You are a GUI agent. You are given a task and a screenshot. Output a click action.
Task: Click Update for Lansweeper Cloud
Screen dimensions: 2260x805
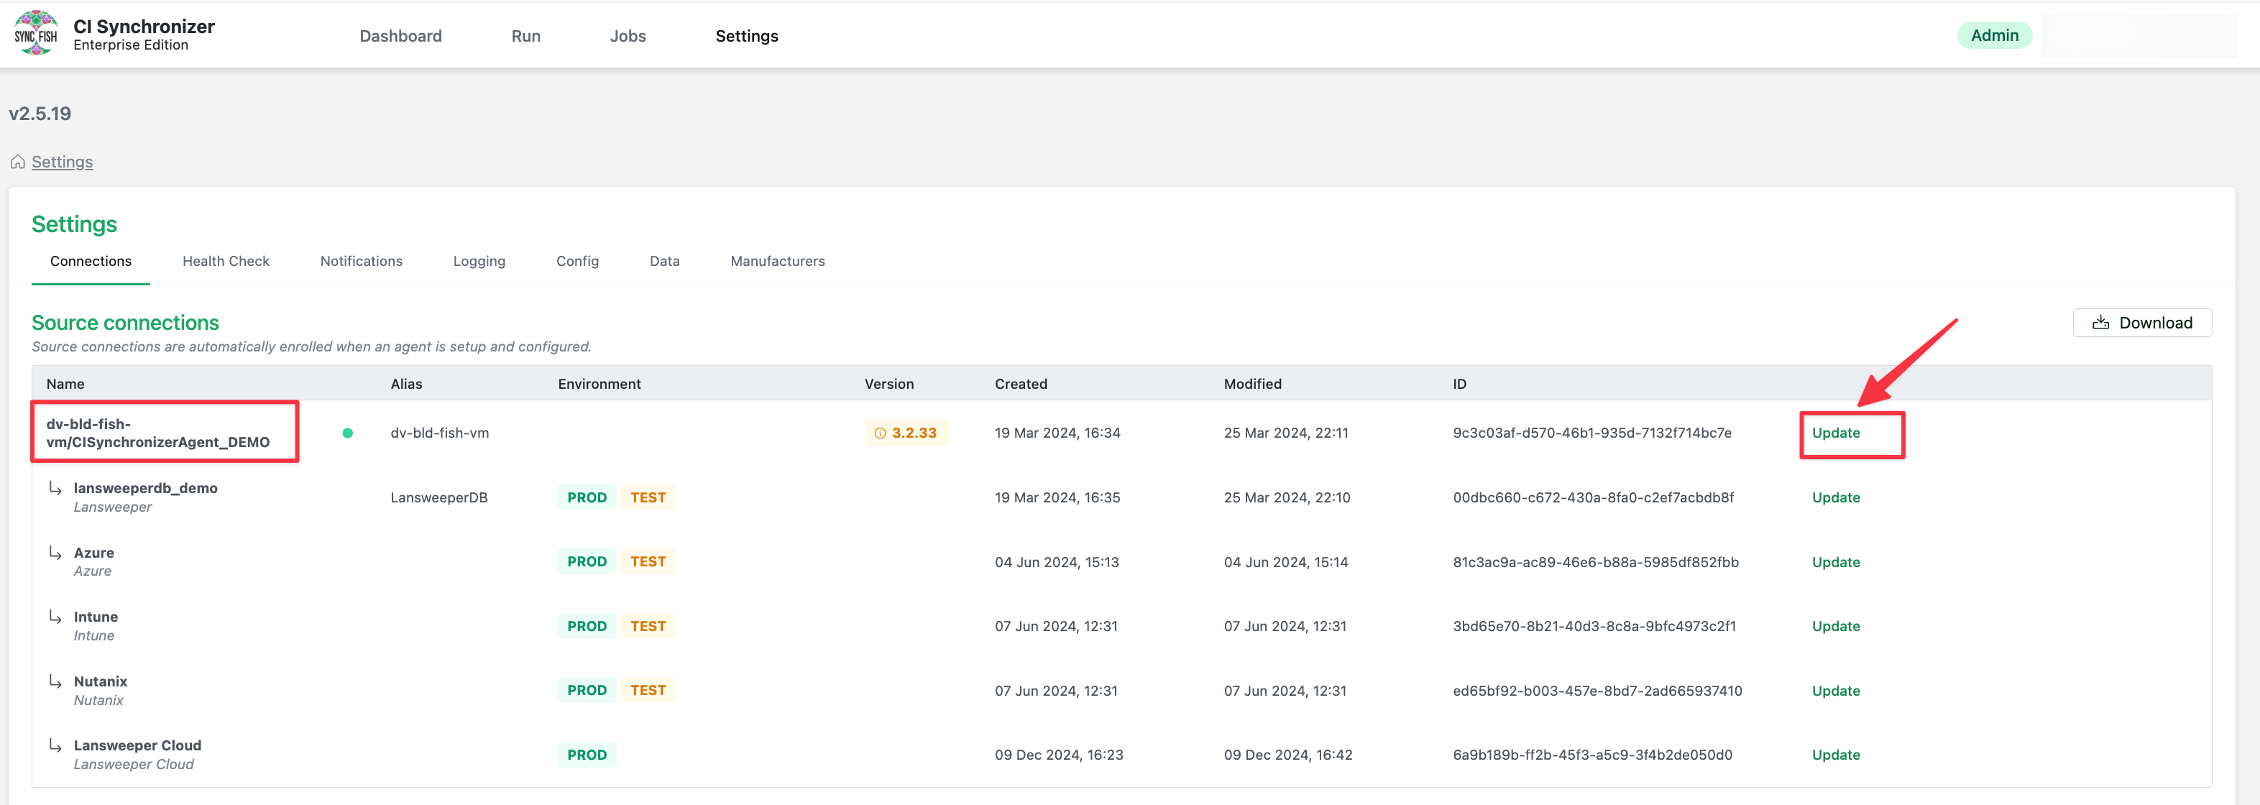coord(1835,756)
